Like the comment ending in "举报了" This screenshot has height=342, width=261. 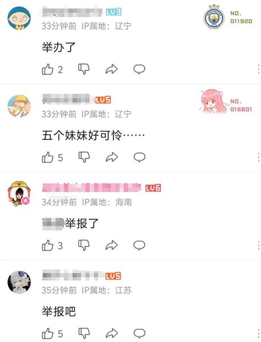[x=47, y=246]
